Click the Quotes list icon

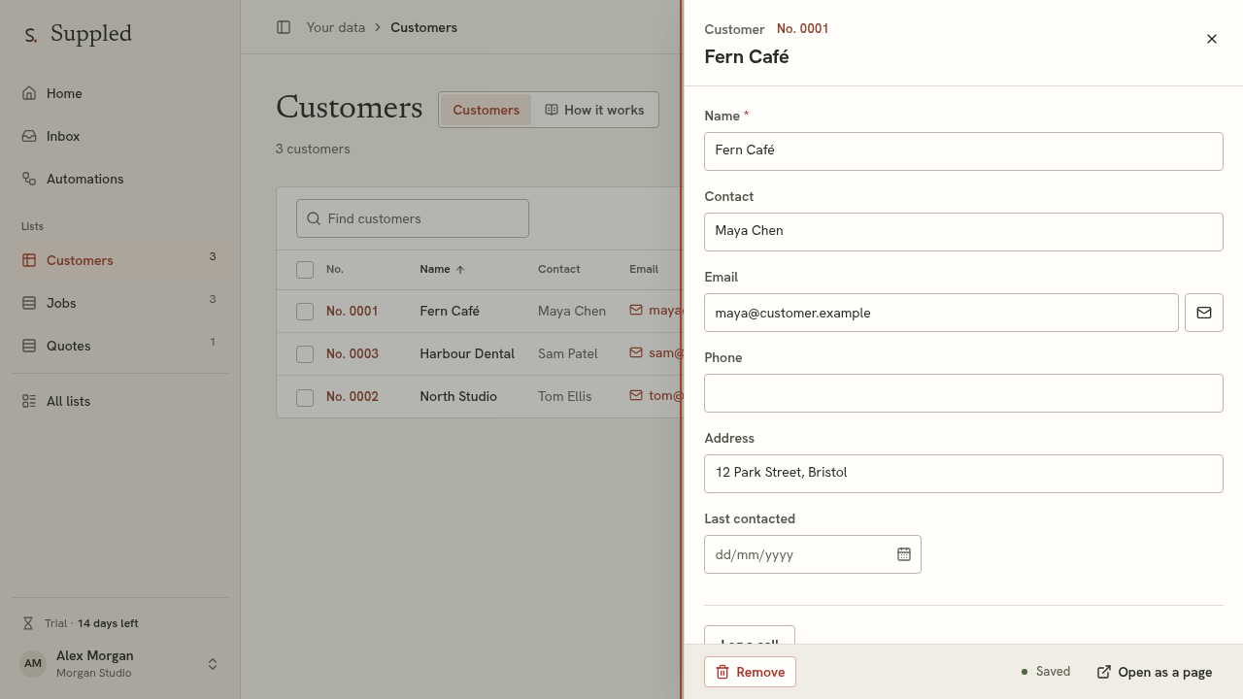coord(29,346)
